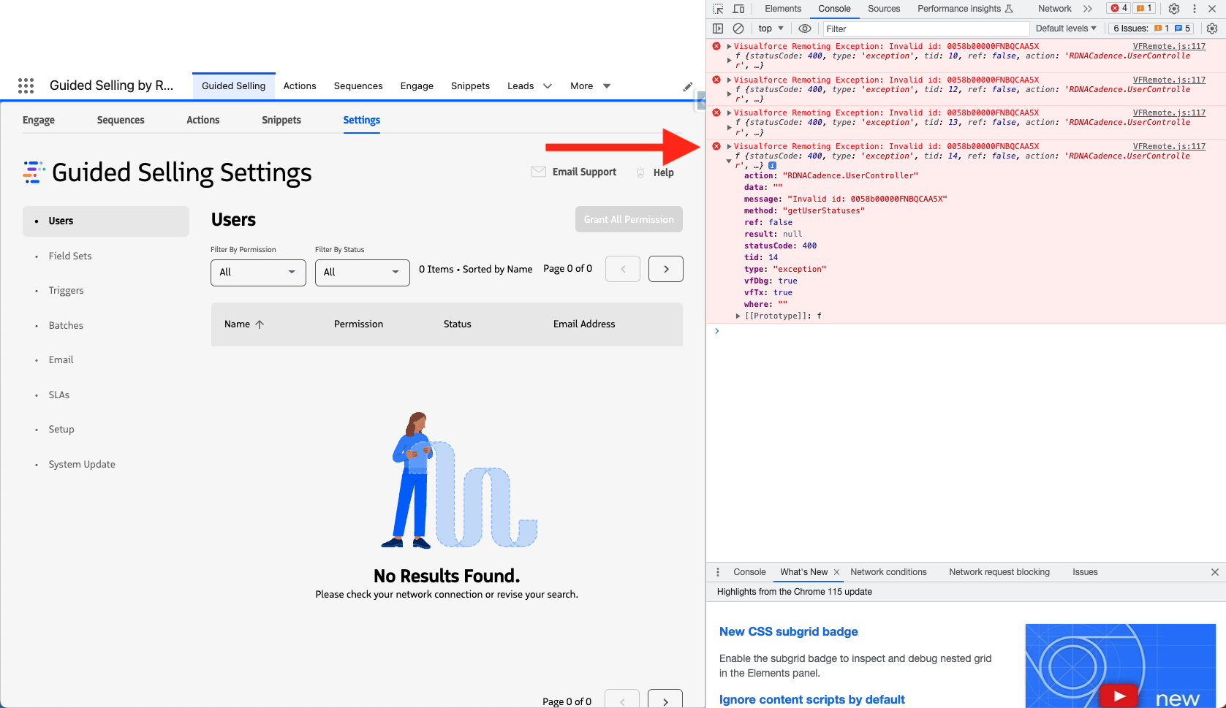Activate the inspect element picker
The height and width of the screenshot is (708, 1226).
718,9
